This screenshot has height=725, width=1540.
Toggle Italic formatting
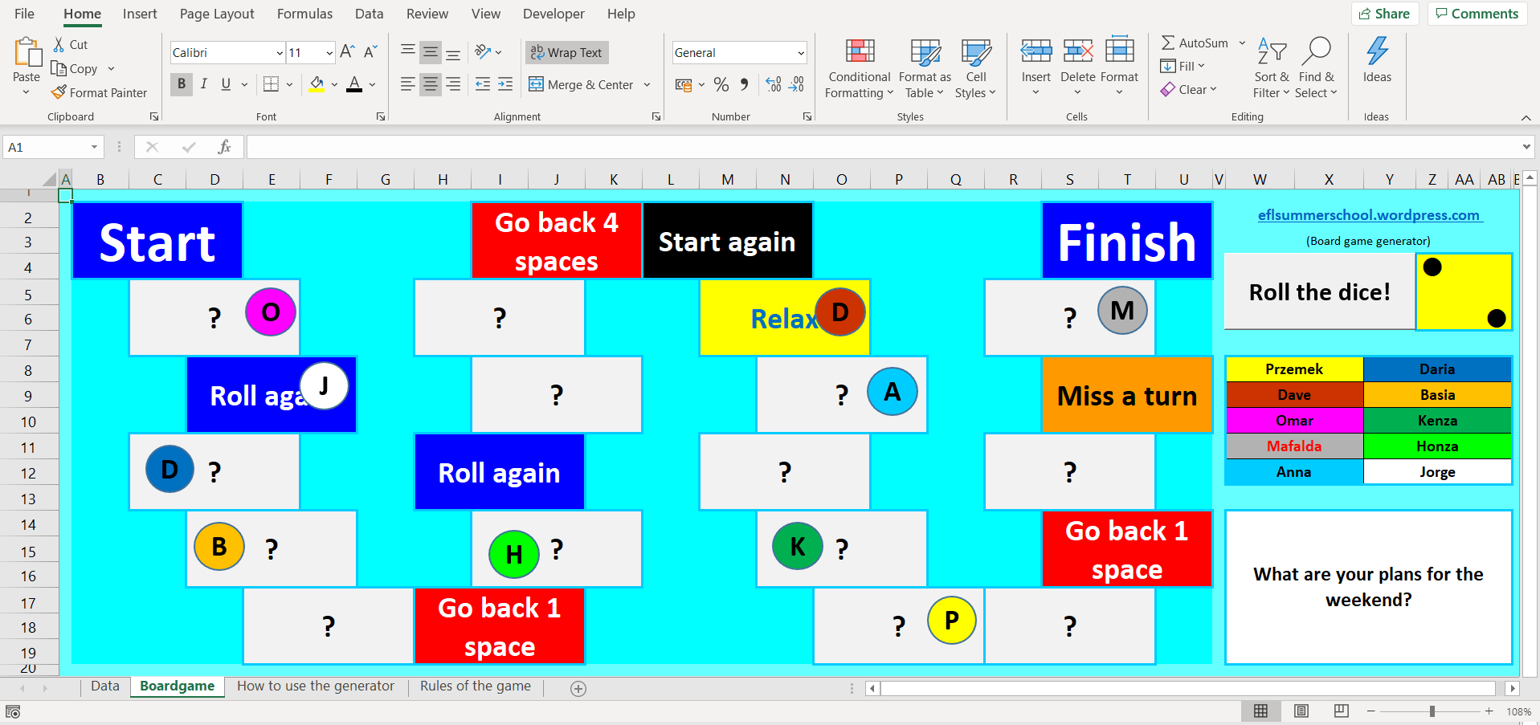204,83
